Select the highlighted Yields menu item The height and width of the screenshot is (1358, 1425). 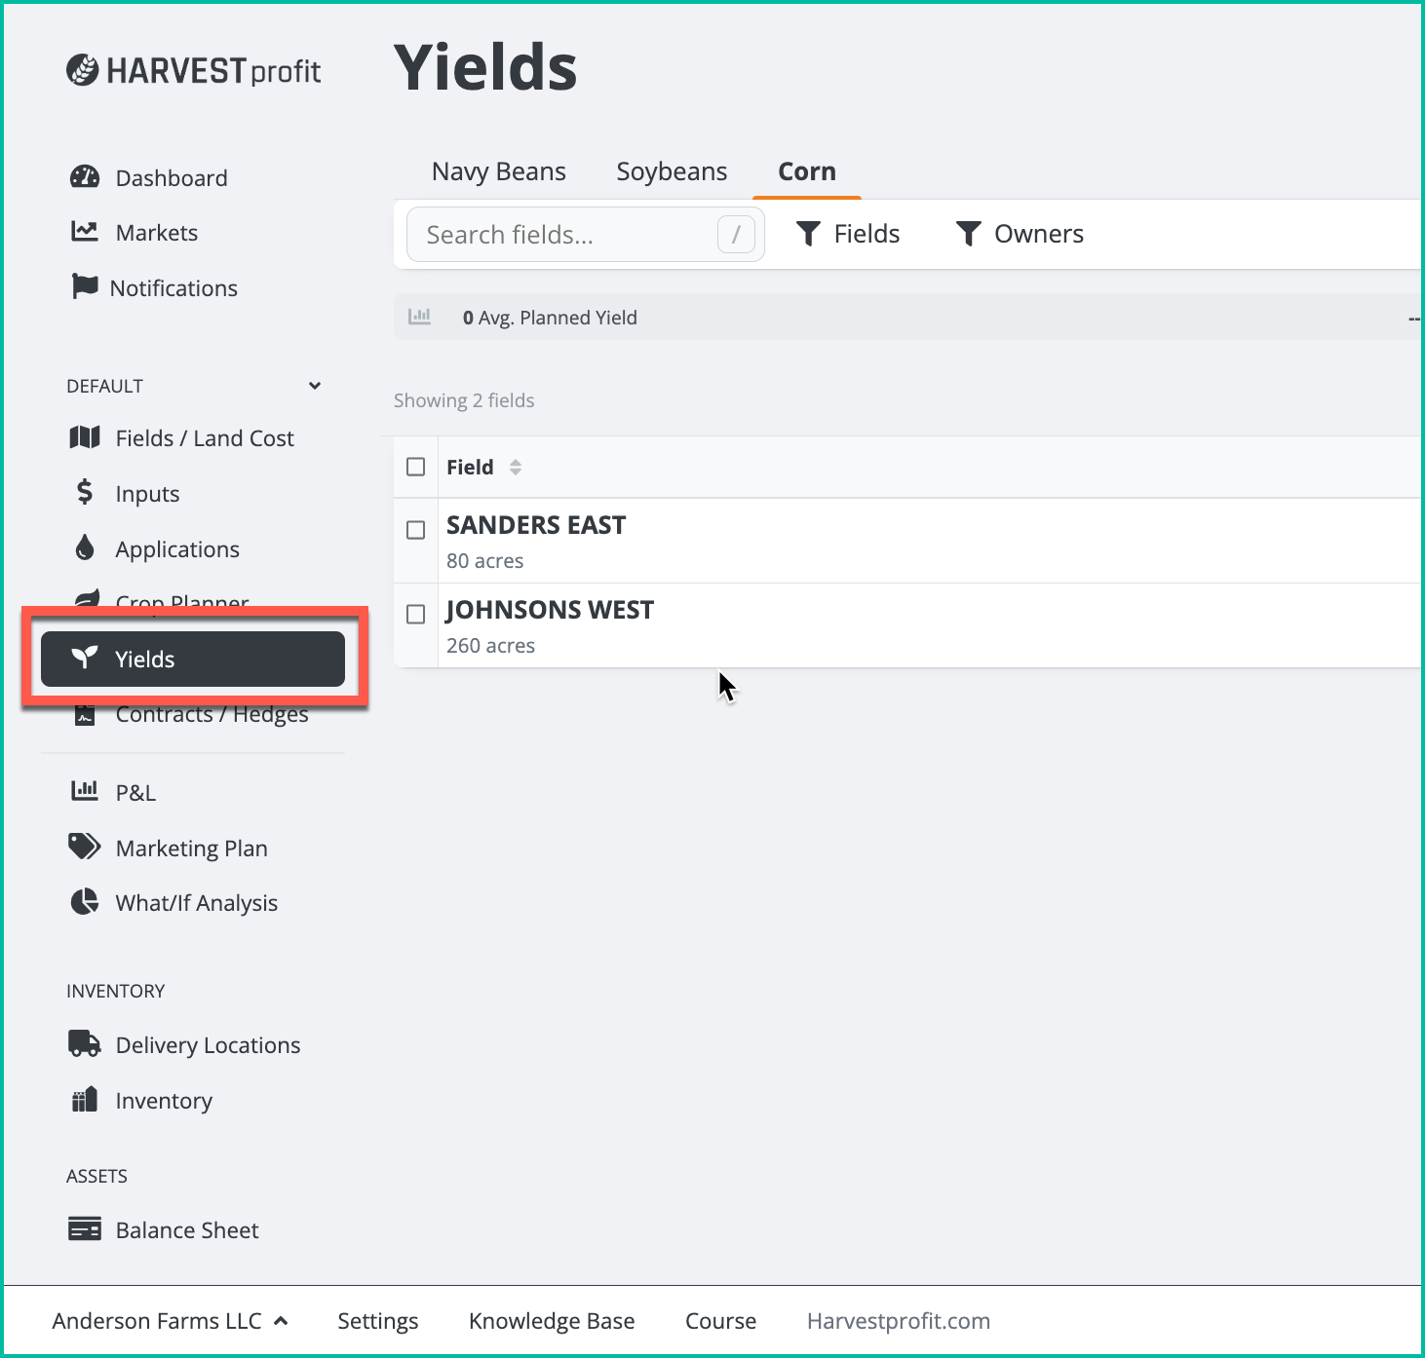coord(193,659)
